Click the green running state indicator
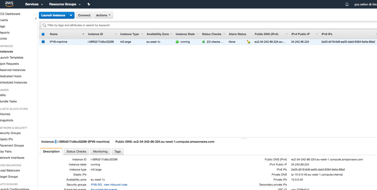Viewport: 377px width, 190px height. 177,42
